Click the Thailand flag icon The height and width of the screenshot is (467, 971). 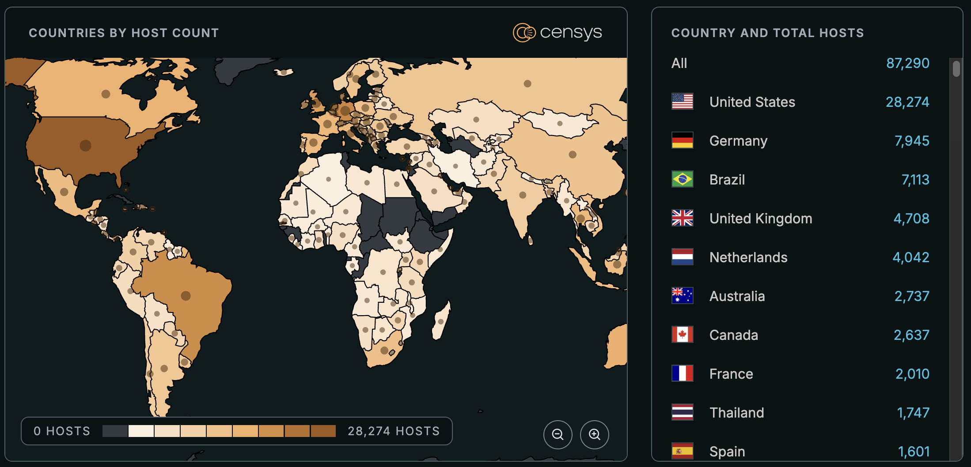(x=682, y=412)
